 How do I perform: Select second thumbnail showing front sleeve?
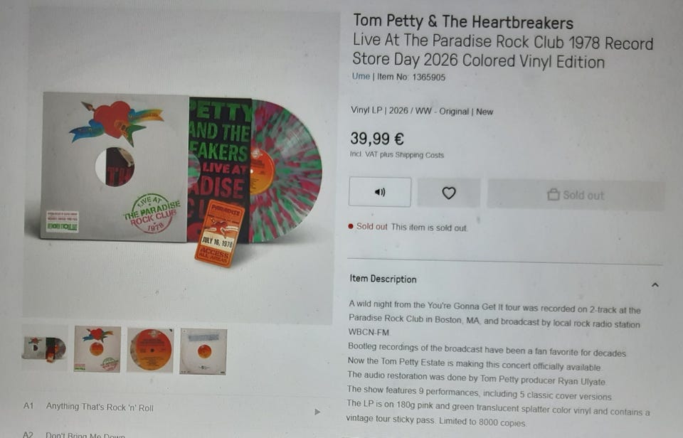pyautogui.click(x=97, y=349)
